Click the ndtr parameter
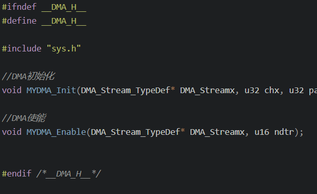 coord(284,132)
